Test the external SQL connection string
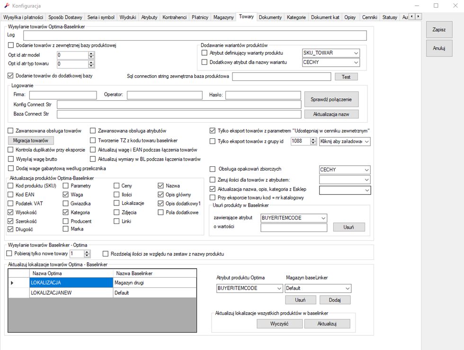 point(346,77)
